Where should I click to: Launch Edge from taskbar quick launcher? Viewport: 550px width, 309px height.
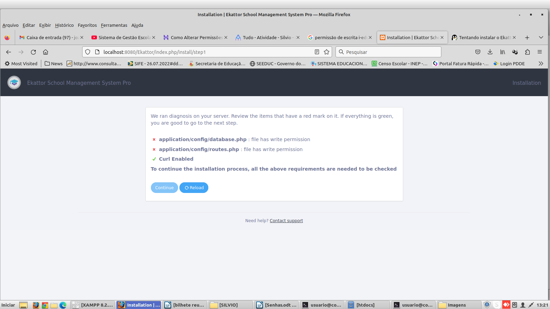click(x=63, y=305)
